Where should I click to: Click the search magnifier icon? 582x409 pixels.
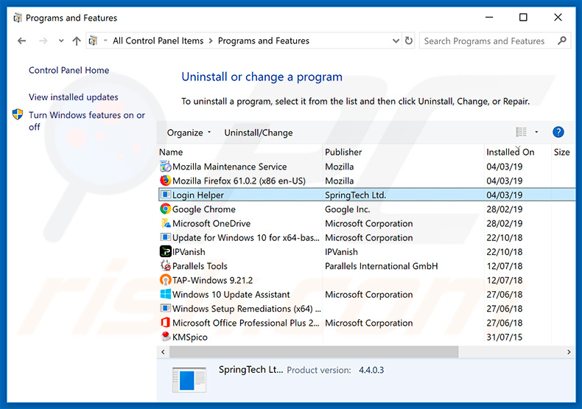tap(562, 41)
